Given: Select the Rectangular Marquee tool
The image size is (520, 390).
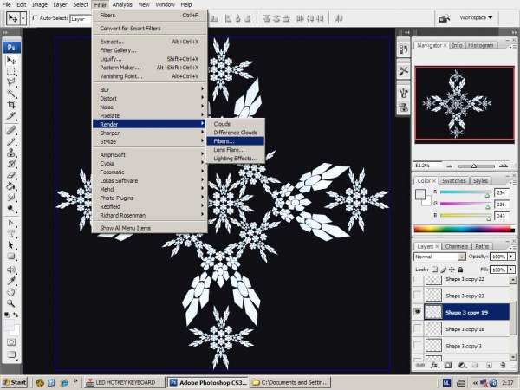Looking at the screenshot, I should [x=11, y=71].
